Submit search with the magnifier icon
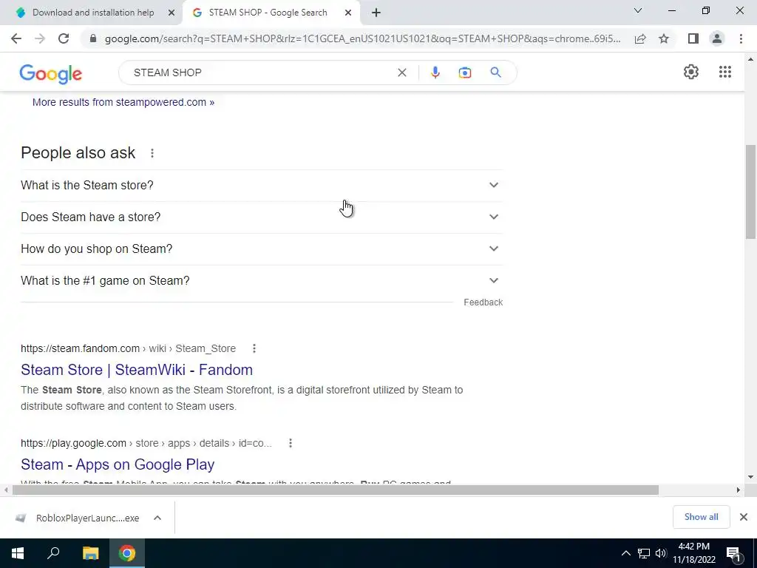This screenshot has height=568, width=757. pyautogui.click(x=495, y=72)
